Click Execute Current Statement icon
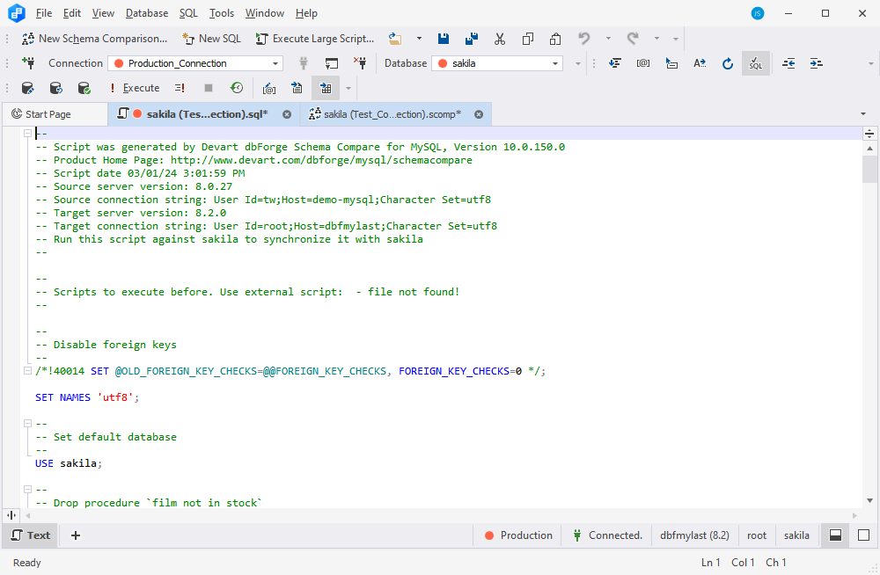 click(x=180, y=88)
